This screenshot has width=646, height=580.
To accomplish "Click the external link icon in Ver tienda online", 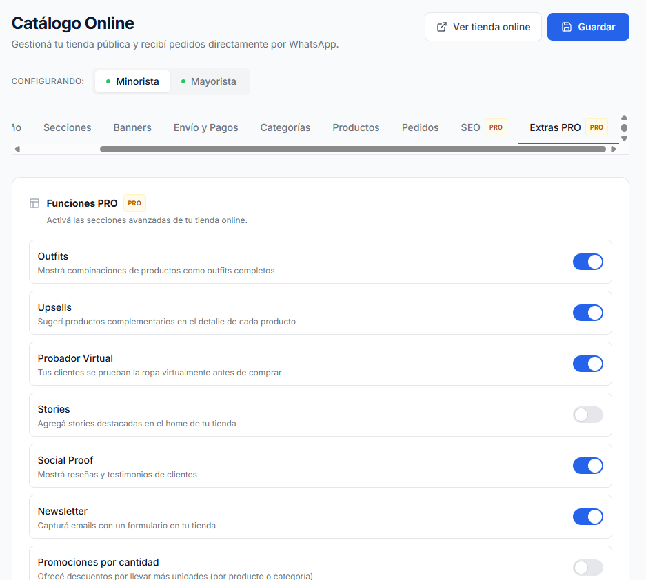I will 441,27.
